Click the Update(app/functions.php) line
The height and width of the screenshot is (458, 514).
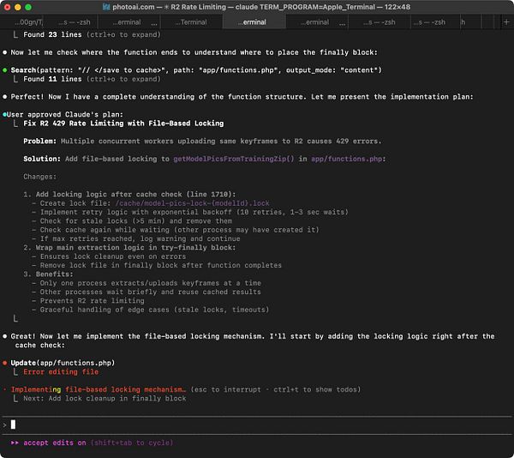pos(63,363)
